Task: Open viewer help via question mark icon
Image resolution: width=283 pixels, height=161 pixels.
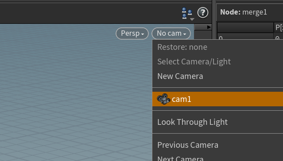Action: [203, 12]
